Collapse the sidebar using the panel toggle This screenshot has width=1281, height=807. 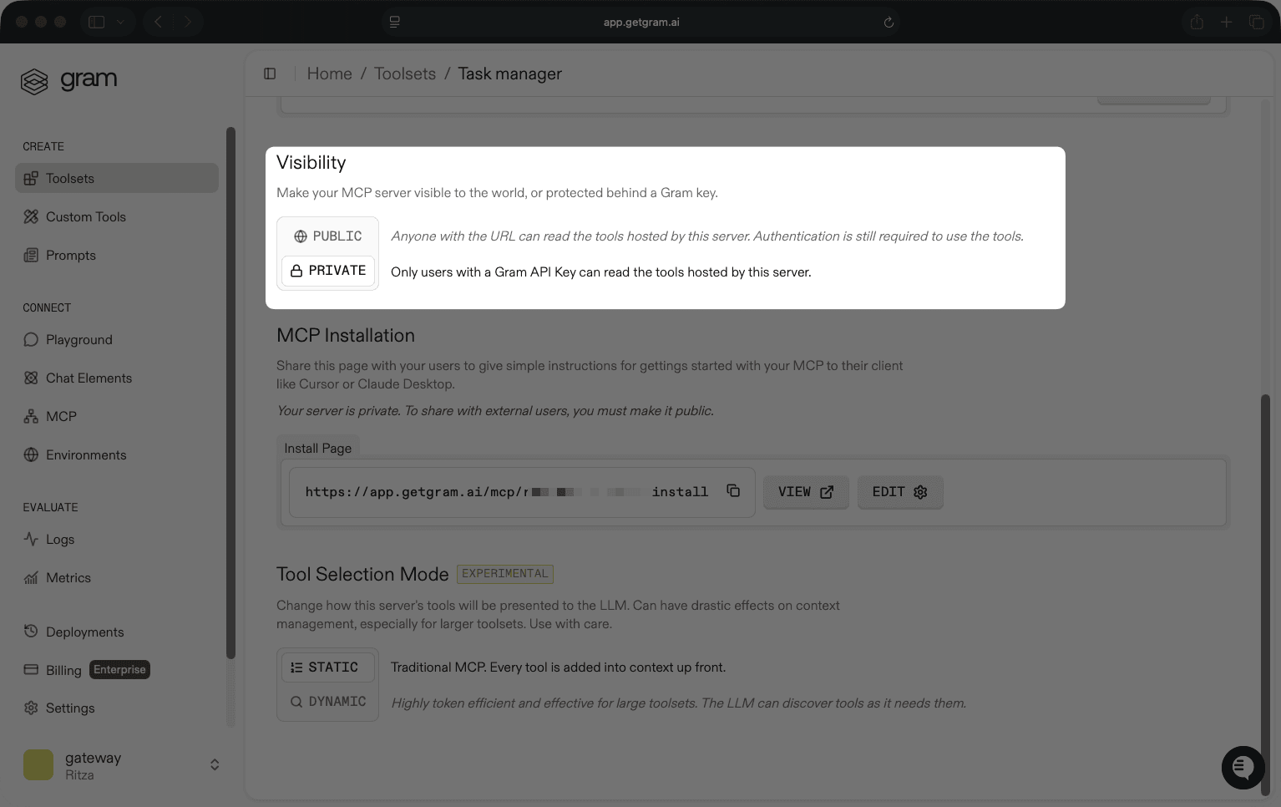point(270,74)
